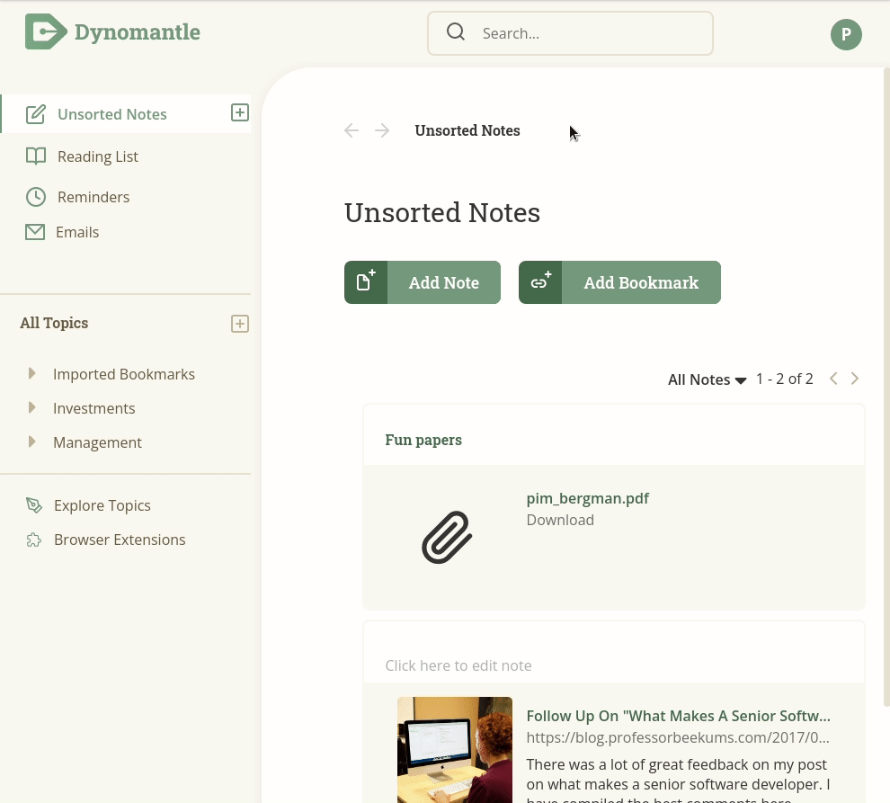890x803 pixels.
Task: Click the paperclip attachment icon
Action: [x=447, y=537]
